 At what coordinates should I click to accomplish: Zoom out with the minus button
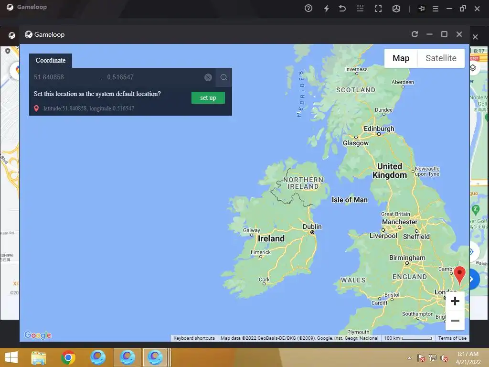(x=455, y=321)
